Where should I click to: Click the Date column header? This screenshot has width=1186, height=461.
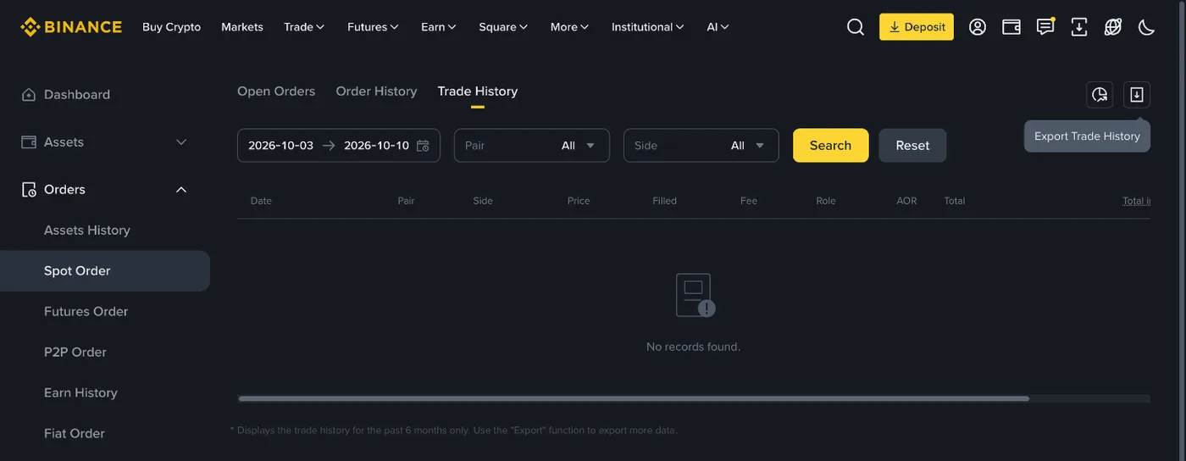(x=261, y=201)
